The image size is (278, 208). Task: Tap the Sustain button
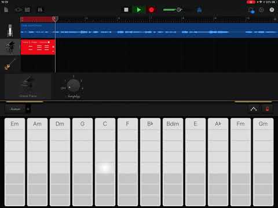(x=15, y=109)
